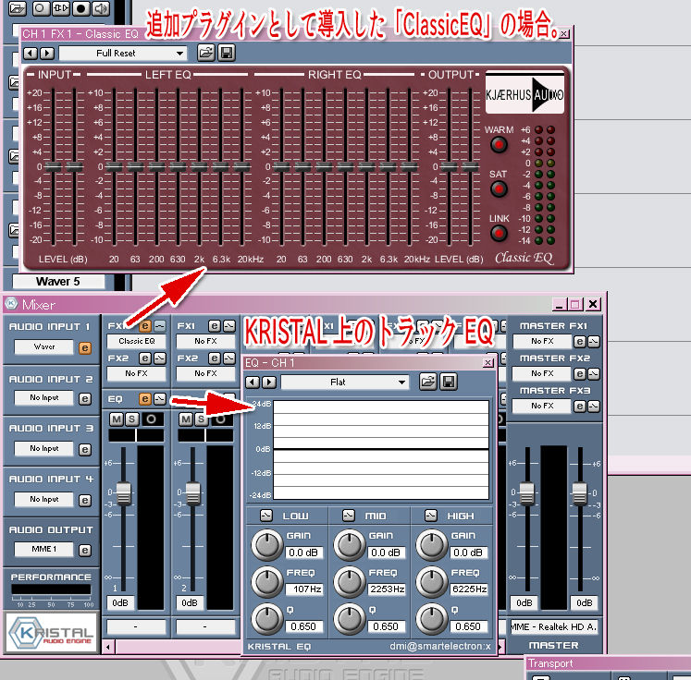Viewport: 691px width, 680px height.
Task: Open the Flat preset dropdown
Action: pyautogui.click(x=345, y=382)
